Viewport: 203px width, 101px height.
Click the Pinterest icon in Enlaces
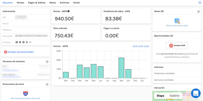pyautogui.click(x=24, y=42)
